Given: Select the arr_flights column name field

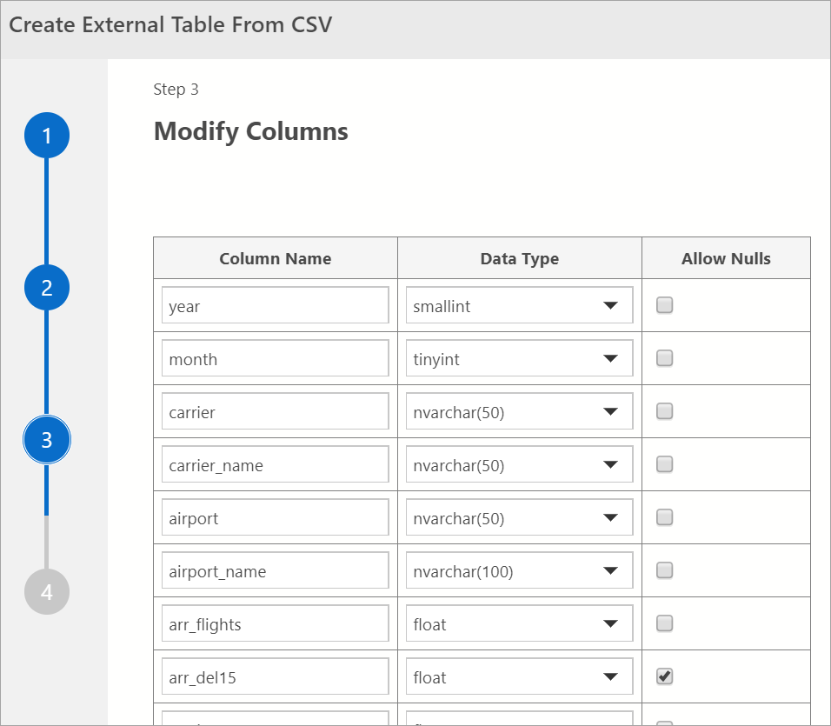Looking at the screenshot, I should [x=275, y=623].
